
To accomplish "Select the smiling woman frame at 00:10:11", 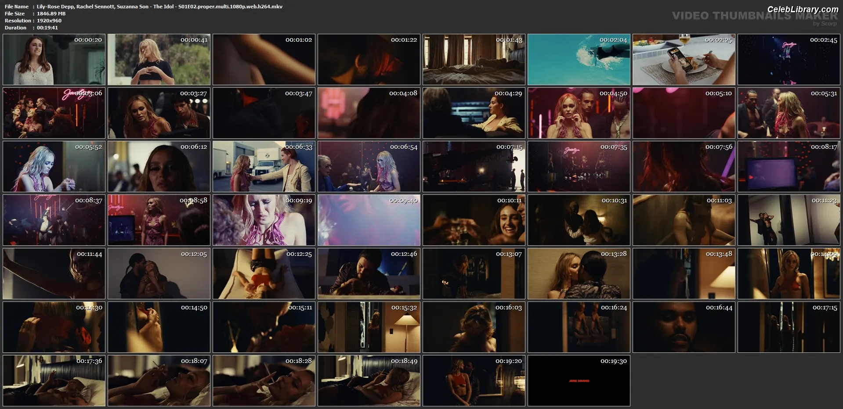I will pyautogui.click(x=474, y=220).
